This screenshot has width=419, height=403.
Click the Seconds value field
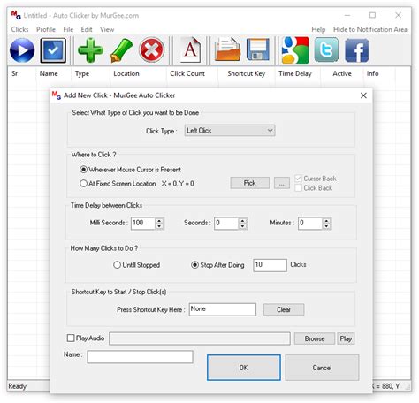coord(226,223)
